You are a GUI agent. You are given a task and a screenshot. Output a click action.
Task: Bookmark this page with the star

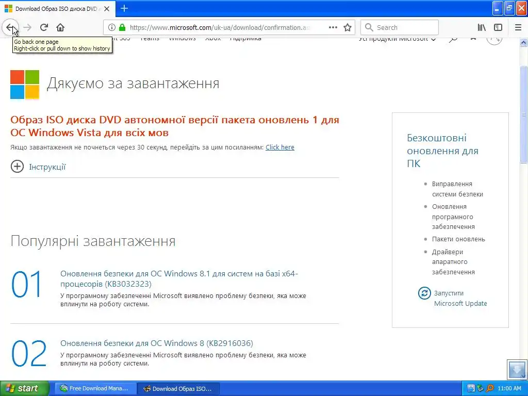348,27
